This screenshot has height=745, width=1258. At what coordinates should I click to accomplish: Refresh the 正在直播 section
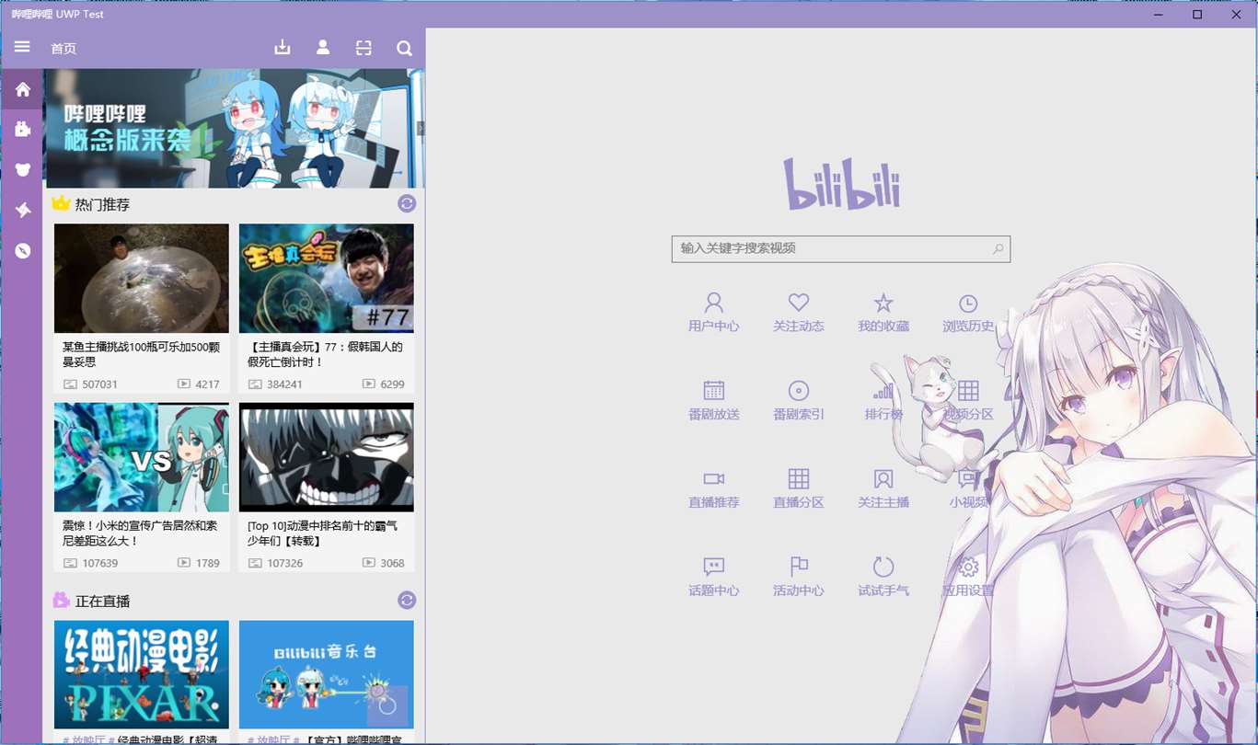pyautogui.click(x=407, y=600)
